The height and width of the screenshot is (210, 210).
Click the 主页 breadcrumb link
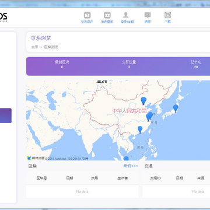(34, 47)
